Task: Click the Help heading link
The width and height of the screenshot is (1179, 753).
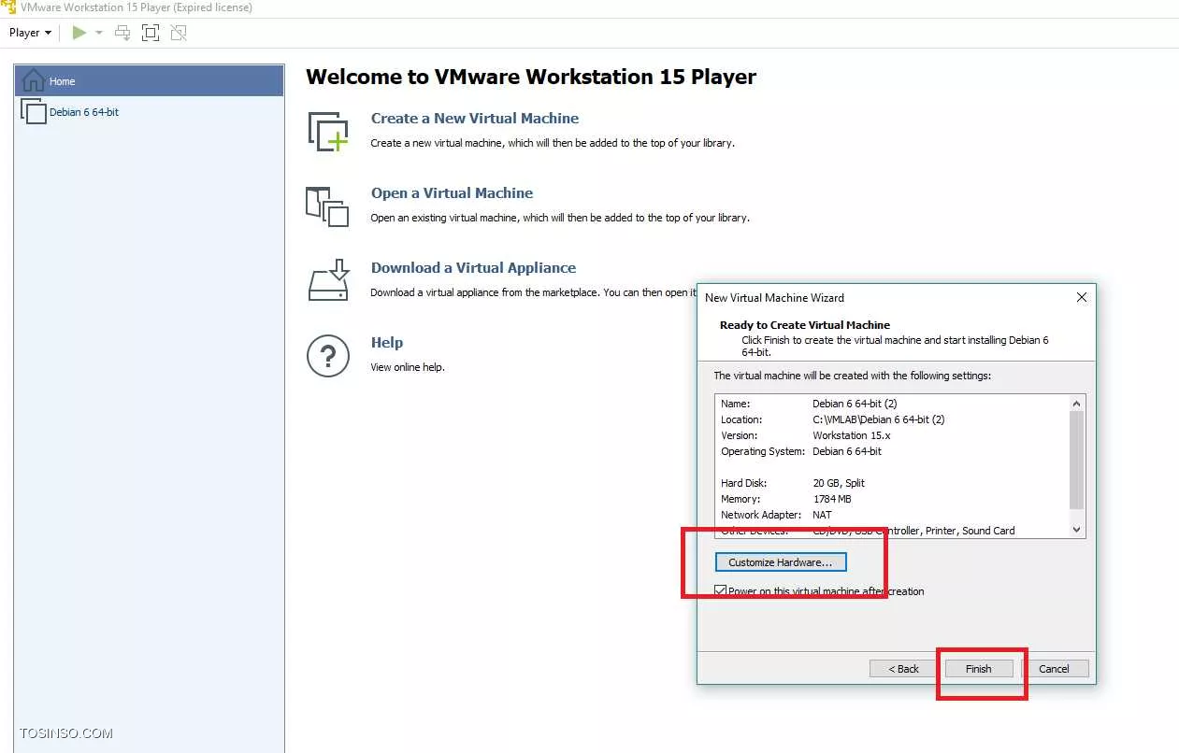Action: click(387, 342)
